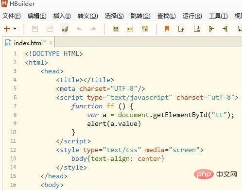Screen dimensions: 242x190
Task: Close the index.html tab
Action: (x=51, y=43)
